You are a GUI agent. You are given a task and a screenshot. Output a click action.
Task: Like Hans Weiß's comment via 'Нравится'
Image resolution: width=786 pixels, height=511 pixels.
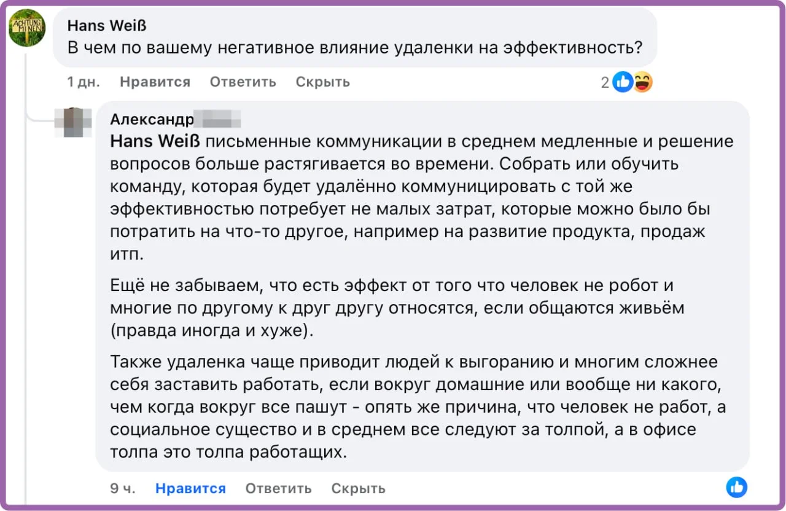click(x=155, y=82)
